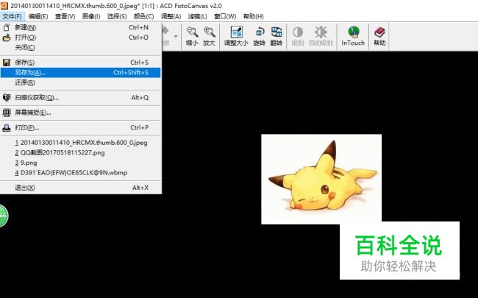Choose 还原(R) from the File menu
The image size is (478, 298).
(x=80, y=82)
